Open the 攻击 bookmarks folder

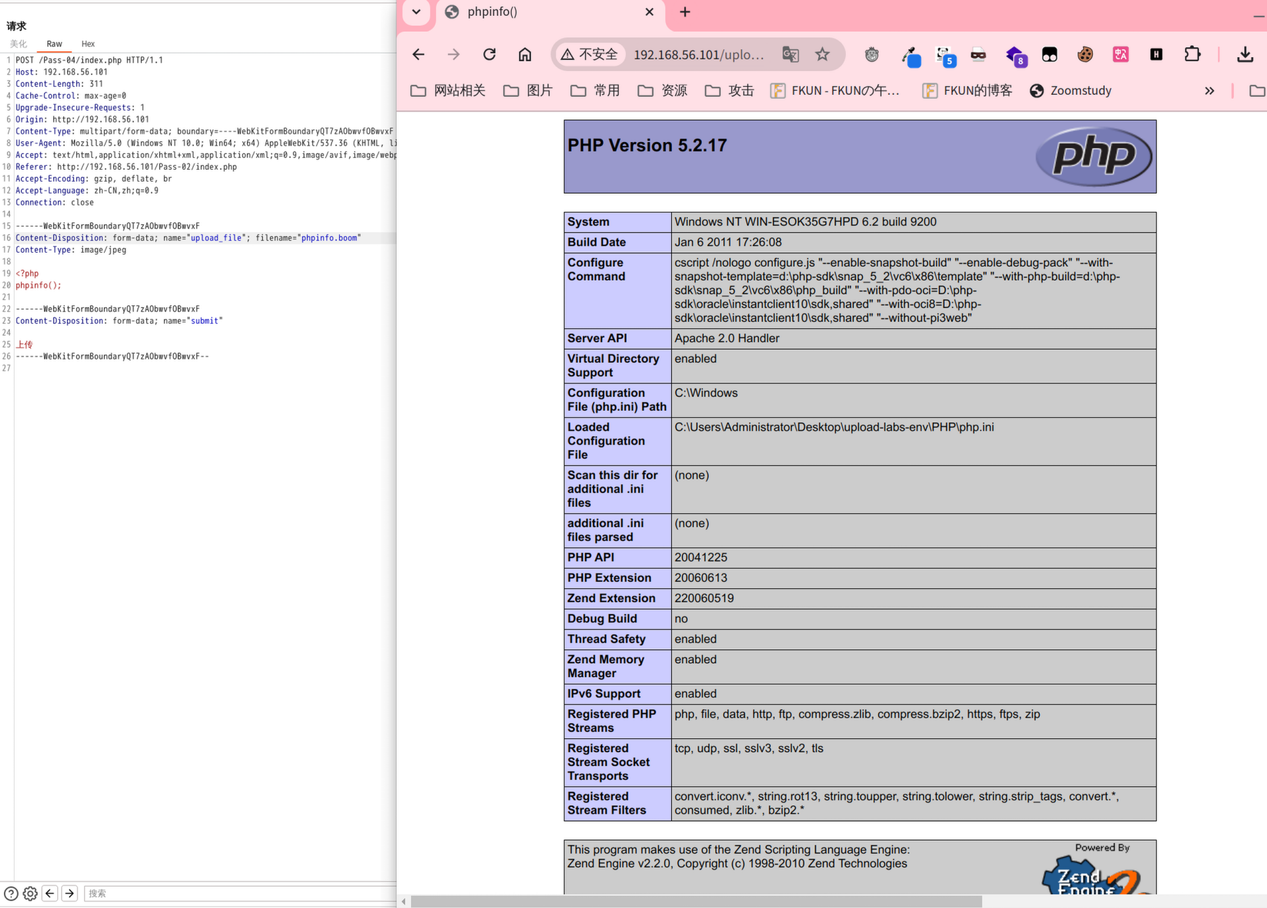pos(729,91)
